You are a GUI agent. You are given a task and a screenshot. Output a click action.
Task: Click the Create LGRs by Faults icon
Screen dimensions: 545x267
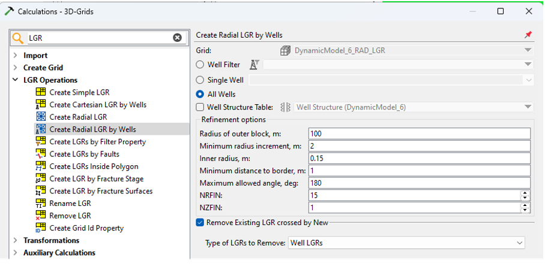41,154
